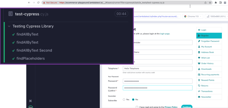The width and height of the screenshot is (228, 108).
Task: Click the Continue button
Action: [x=187, y=106]
